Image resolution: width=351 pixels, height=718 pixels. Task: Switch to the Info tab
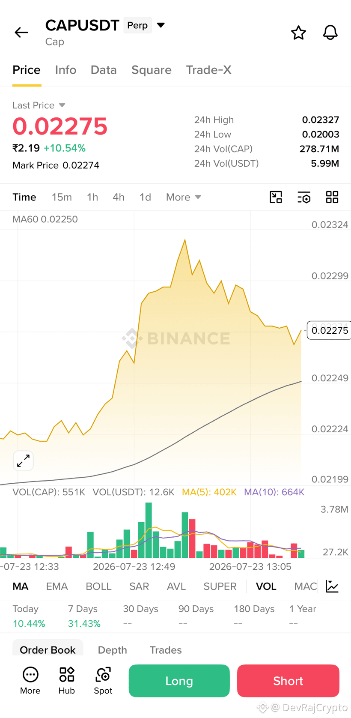click(x=65, y=70)
